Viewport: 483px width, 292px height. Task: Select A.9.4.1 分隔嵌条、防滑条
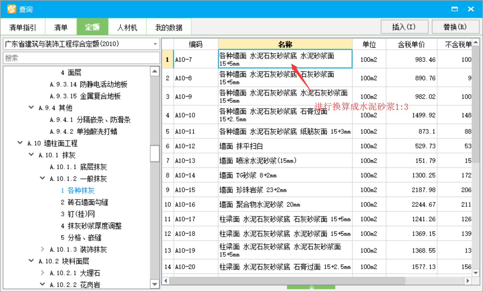(x=90, y=120)
